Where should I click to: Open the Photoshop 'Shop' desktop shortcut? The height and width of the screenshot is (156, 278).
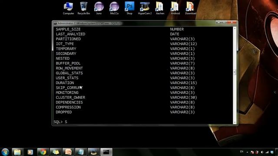[129, 8]
